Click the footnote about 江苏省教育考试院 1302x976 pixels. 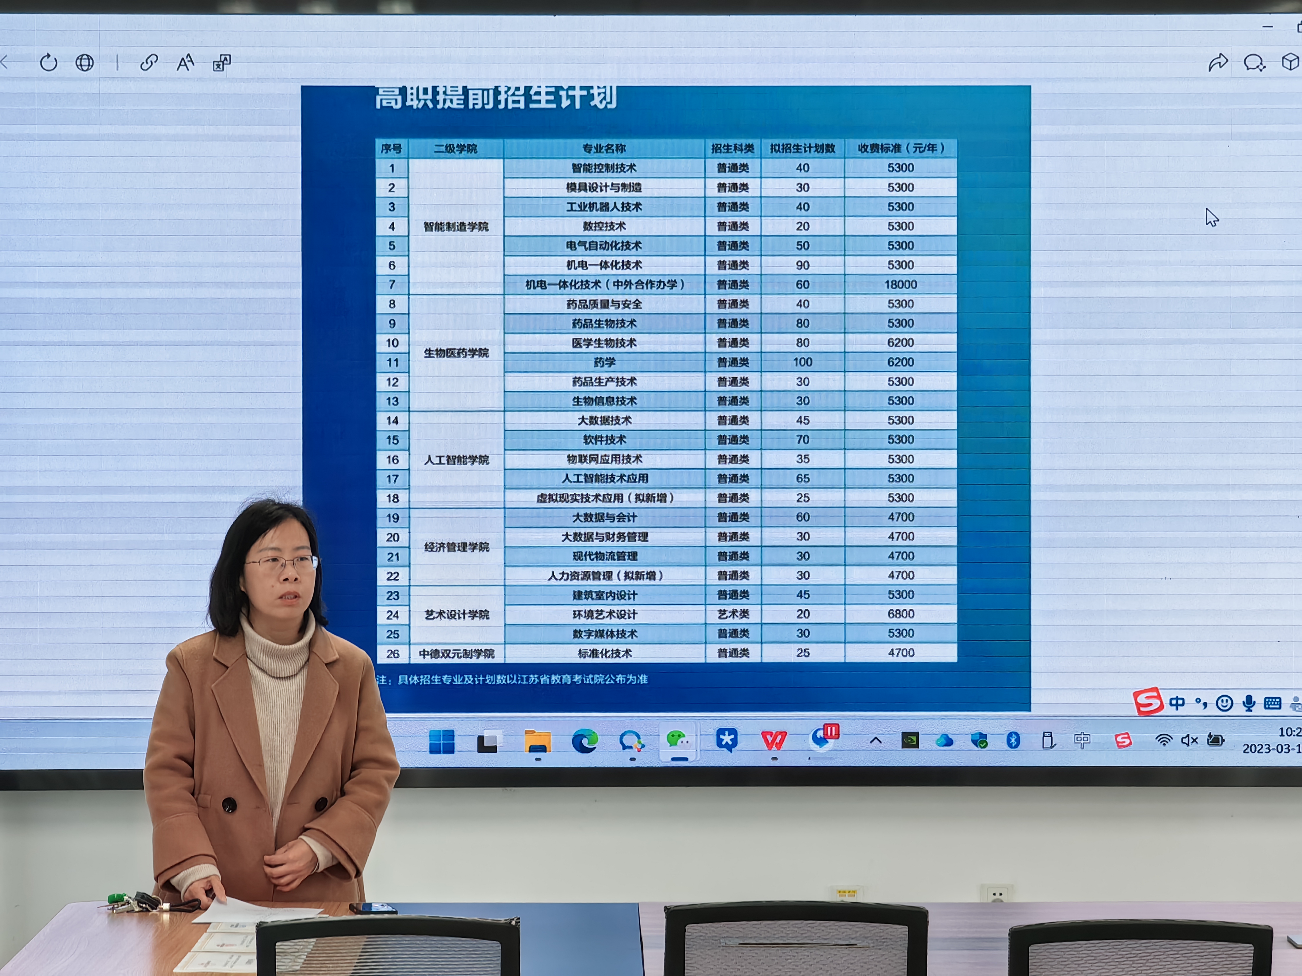point(512,680)
